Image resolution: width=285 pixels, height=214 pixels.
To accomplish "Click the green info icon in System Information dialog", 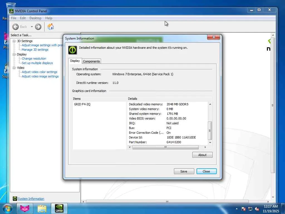I will pyautogui.click(x=73, y=50).
